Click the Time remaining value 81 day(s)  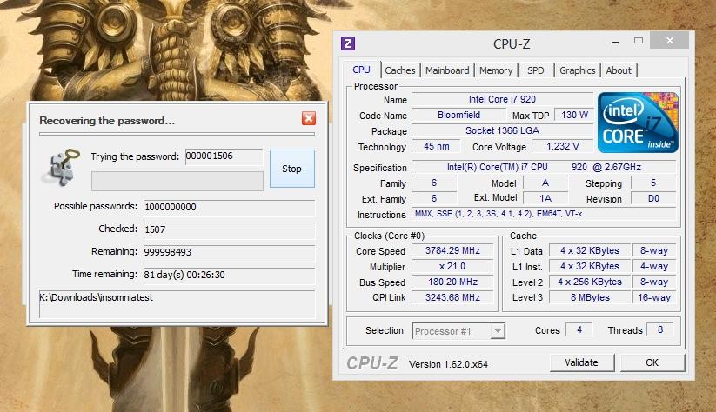tap(229, 275)
